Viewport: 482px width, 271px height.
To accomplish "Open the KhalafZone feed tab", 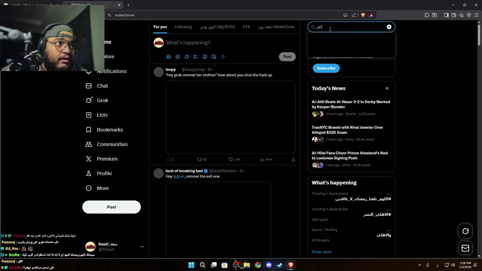I will pyautogui.click(x=276, y=27).
